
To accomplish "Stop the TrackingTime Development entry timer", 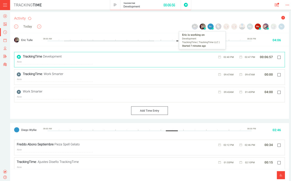I will 19,57.
